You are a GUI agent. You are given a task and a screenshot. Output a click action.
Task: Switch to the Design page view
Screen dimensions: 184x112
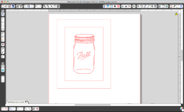3,63
